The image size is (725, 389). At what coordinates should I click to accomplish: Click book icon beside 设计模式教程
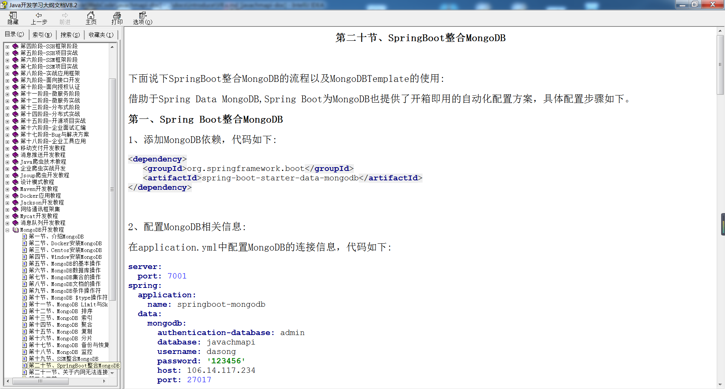pos(15,182)
